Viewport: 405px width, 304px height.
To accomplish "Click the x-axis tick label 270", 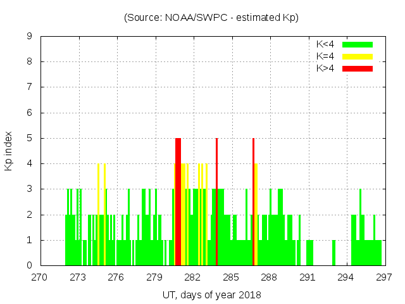I will (x=40, y=277).
